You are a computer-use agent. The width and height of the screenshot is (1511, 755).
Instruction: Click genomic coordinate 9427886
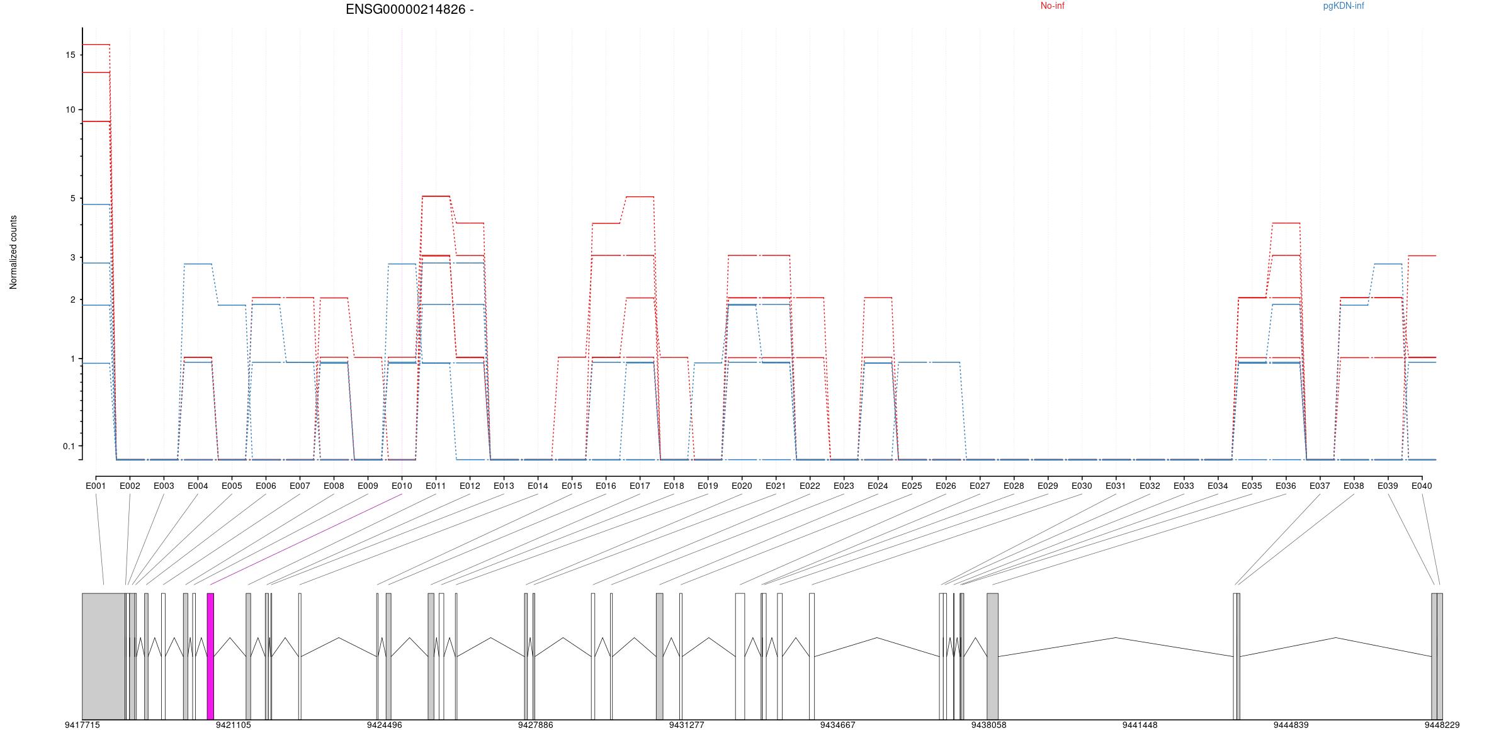point(536,725)
